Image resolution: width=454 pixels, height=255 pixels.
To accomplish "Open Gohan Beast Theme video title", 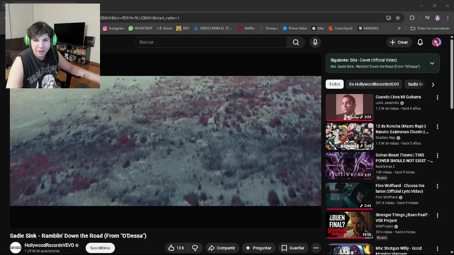I will [404, 158].
